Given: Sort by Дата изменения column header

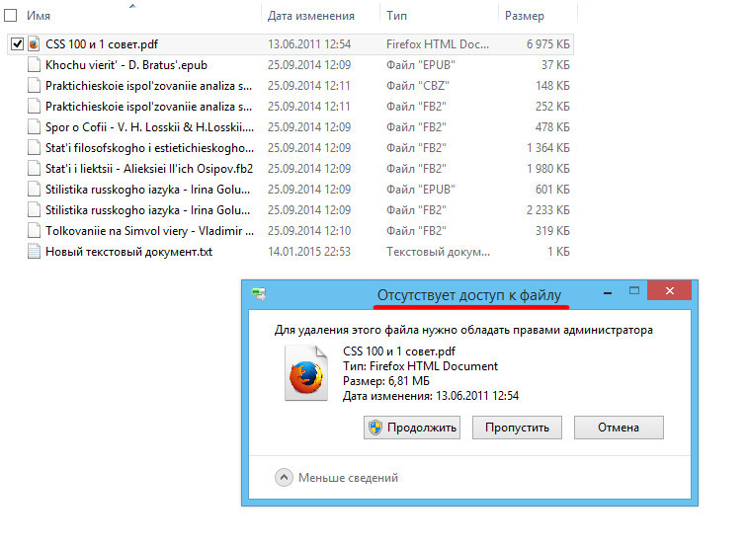Looking at the screenshot, I should coord(310,16).
